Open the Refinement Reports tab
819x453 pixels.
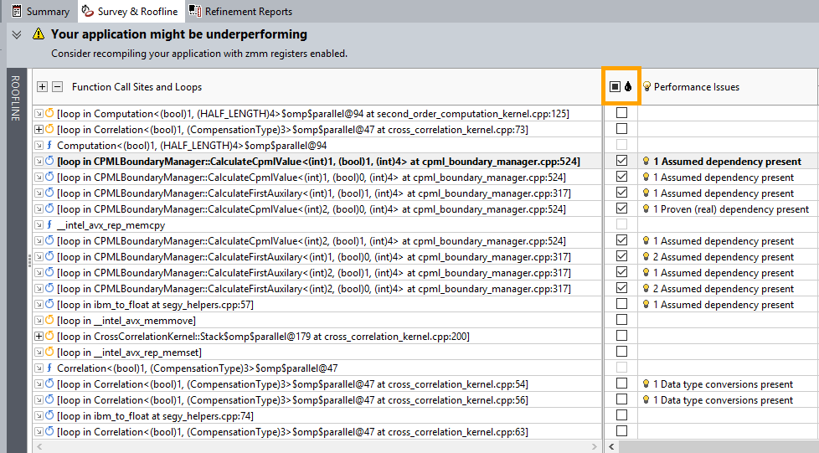(x=240, y=12)
